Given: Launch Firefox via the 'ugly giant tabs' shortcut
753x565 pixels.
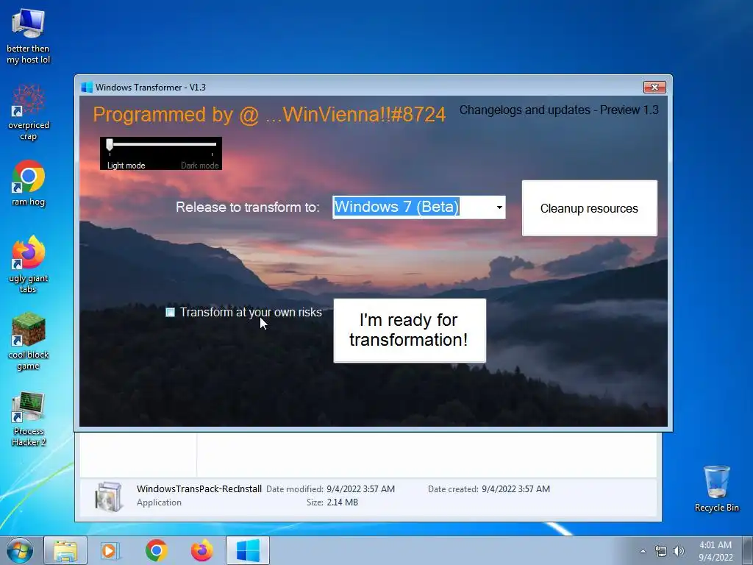Looking at the screenshot, I should pyautogui.click(x=28, y=263).
